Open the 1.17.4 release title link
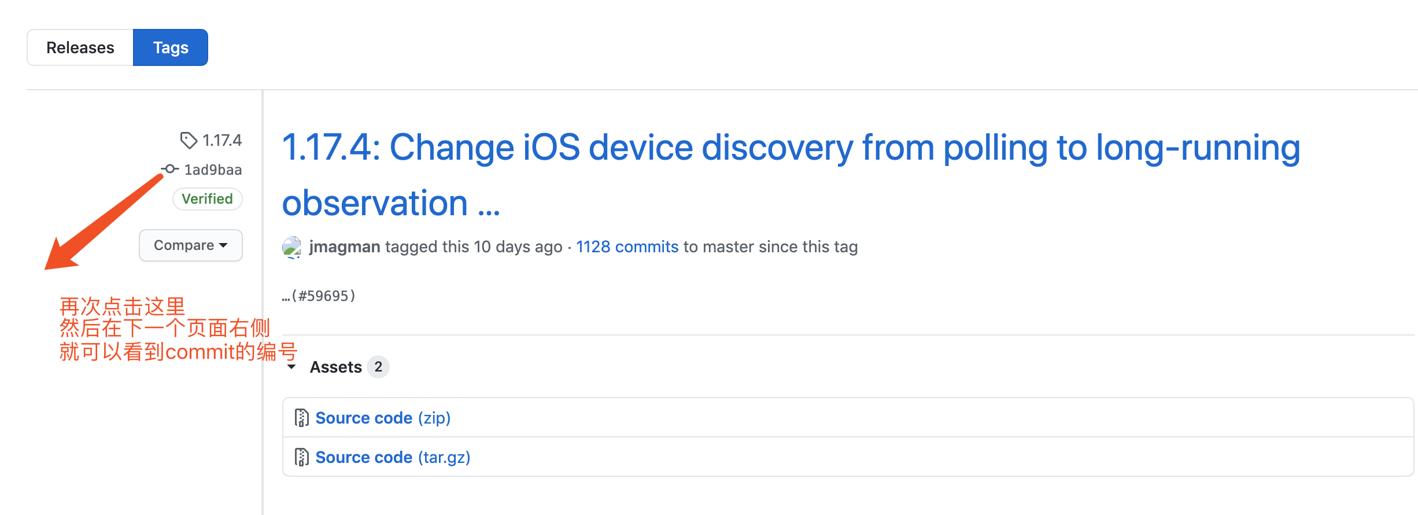Viewport: 1418px width, 515px height. [x=790, y=148]
